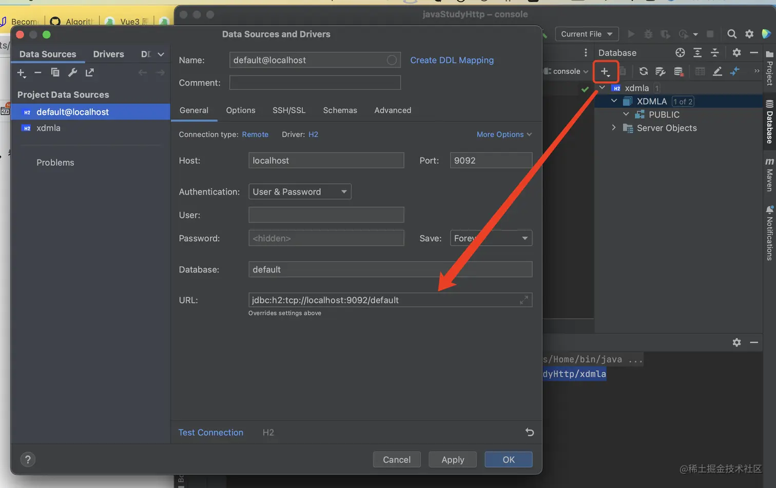Image resolution: width=776 pixels, height=488 pixels.
Task: Open data source properties in Database toolbar
Action: coord(661,71)
